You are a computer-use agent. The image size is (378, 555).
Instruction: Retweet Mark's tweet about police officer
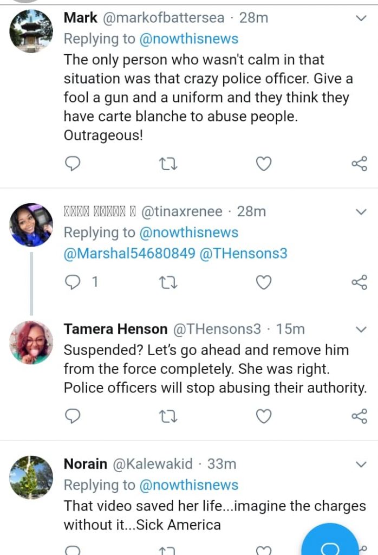click(168, 163)
